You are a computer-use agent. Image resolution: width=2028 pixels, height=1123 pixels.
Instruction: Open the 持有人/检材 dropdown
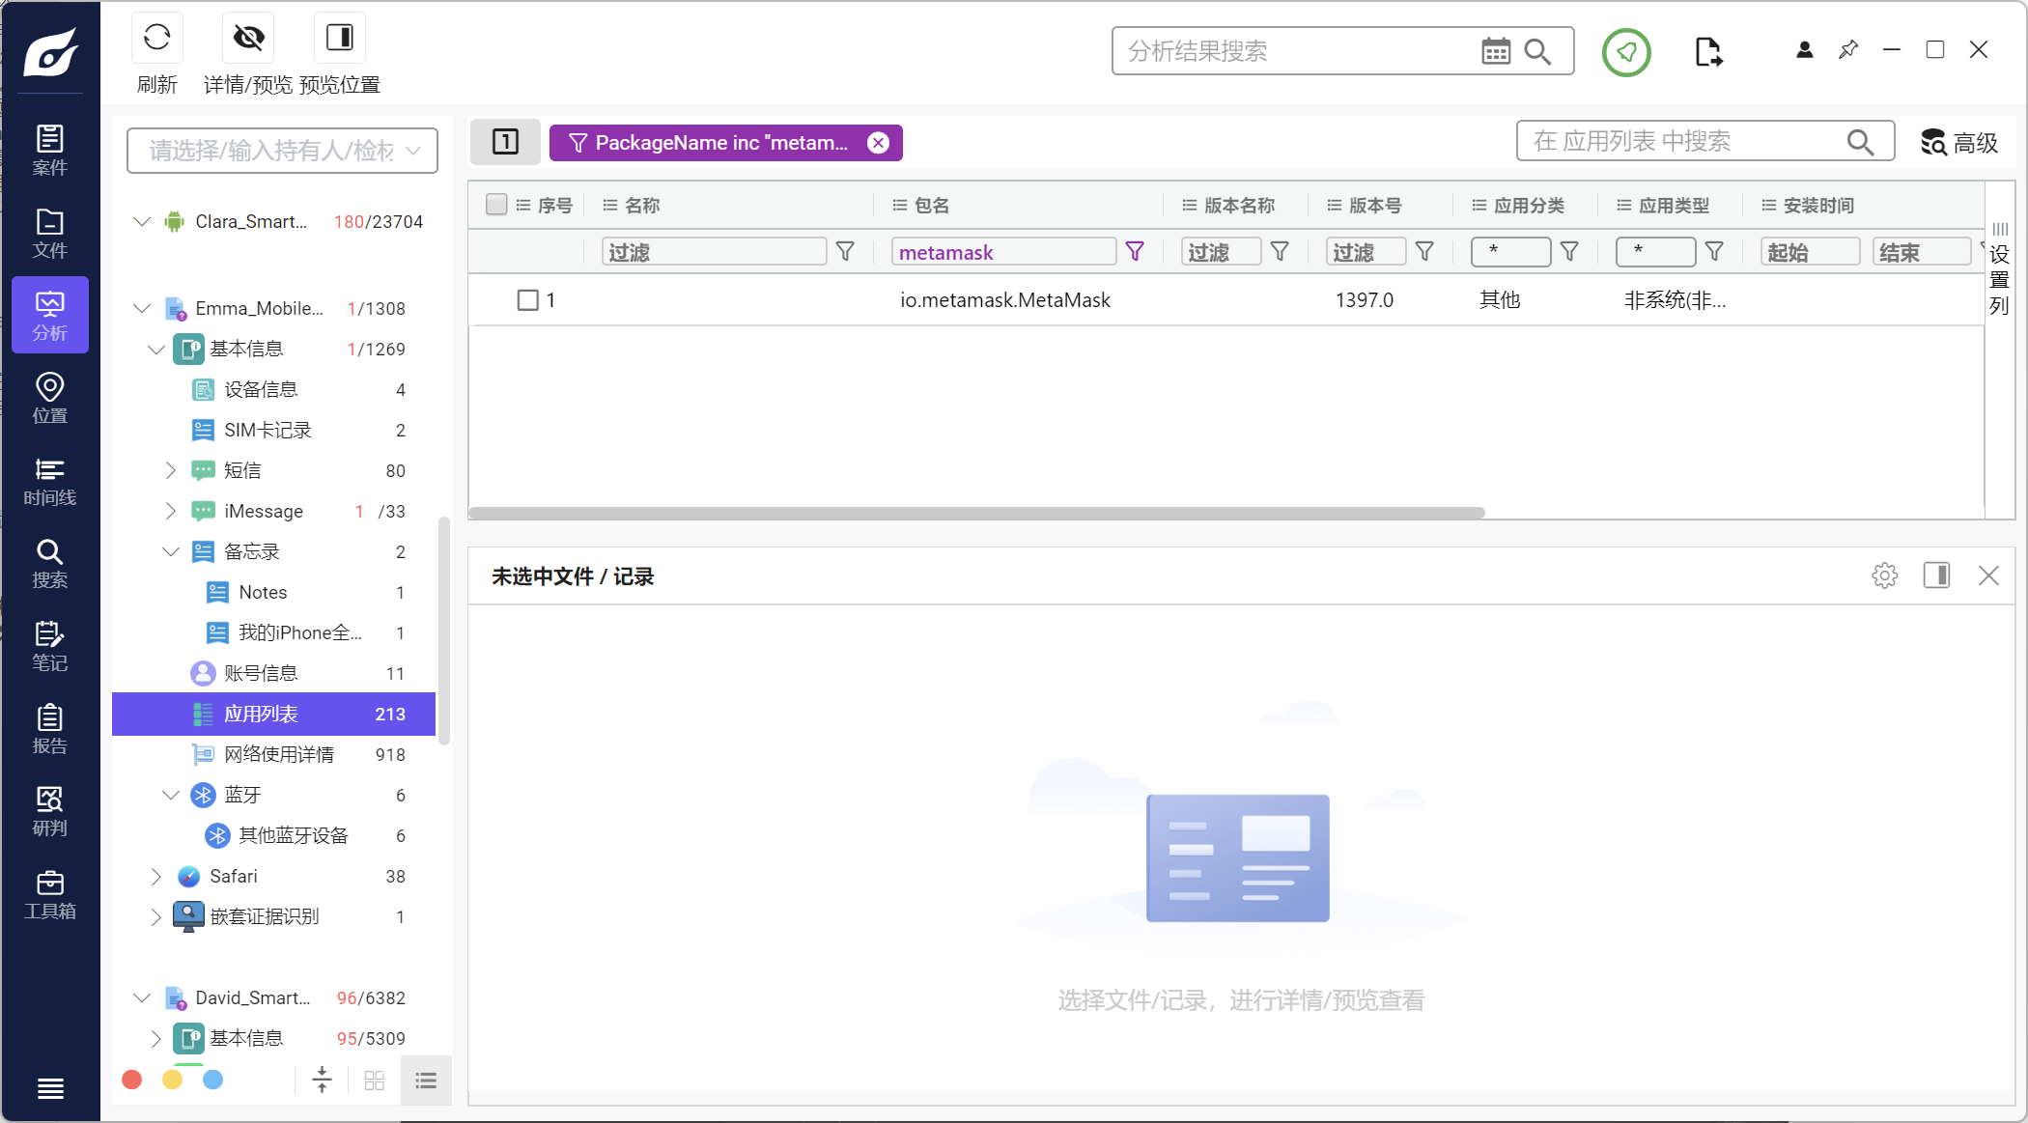(x=282, y=151)
